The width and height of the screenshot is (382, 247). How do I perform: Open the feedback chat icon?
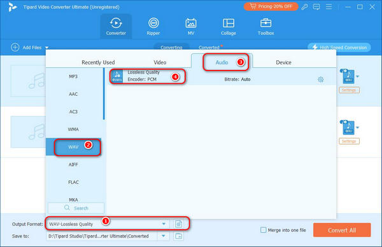[x=316, y=7]
